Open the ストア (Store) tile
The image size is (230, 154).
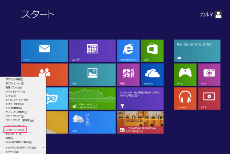[152, 51]
